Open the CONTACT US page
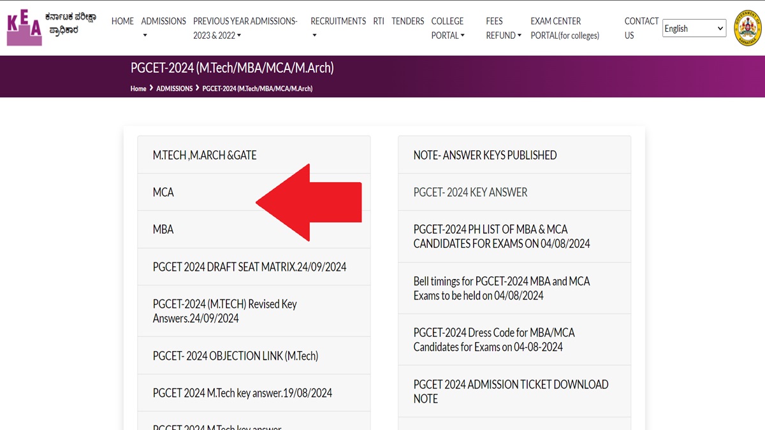765x430 pixels. (x=641, y=28)
